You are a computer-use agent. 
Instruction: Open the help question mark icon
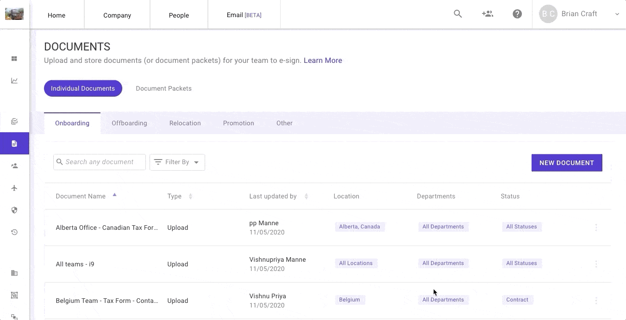(x=517, y=14)
